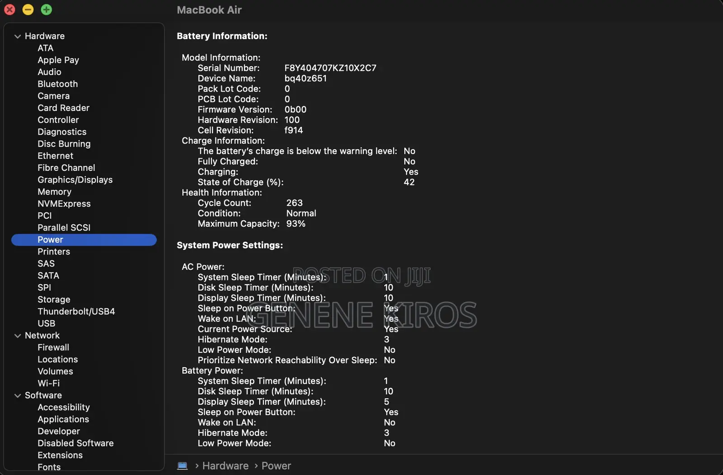
Task: Collapse the Hardware section chevron
Action: point(18,37)
